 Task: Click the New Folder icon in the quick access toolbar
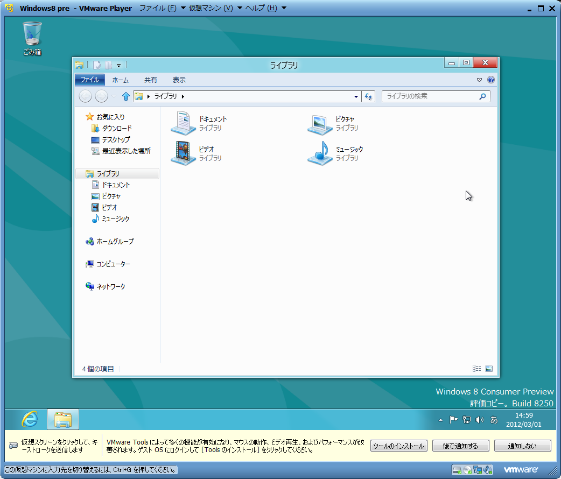[x=108, y=65]
